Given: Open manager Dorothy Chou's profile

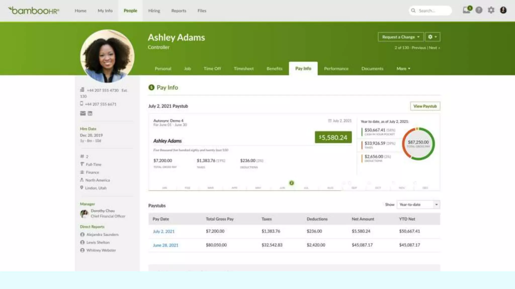Looking at the screenshot, I should point(103,211).
